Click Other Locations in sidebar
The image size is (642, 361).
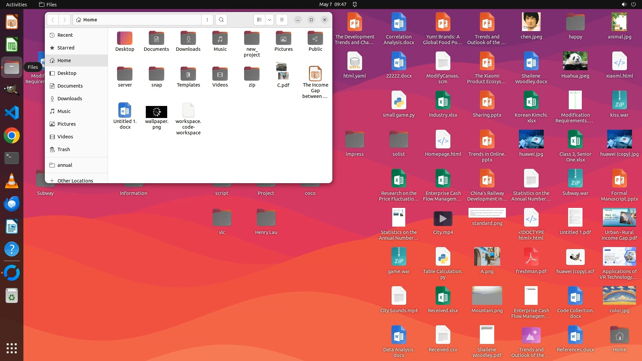tap(75, 180)
